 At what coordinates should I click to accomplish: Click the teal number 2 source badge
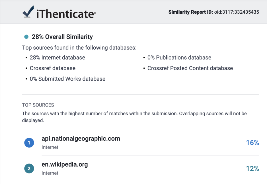tap(29, 169)
